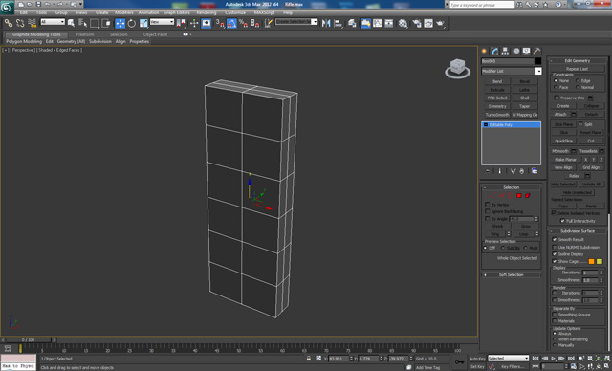
Task: Toggle the Percent Snap icon
Action: [243, 23]
